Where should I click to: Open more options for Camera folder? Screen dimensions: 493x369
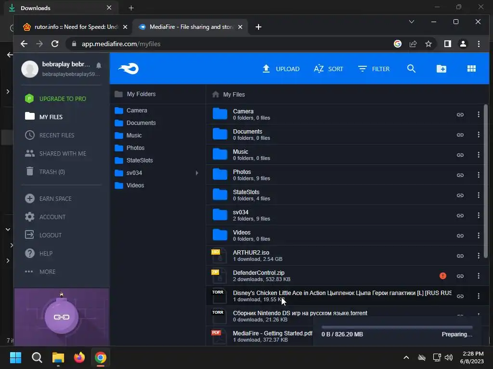[x=479, y=114]
